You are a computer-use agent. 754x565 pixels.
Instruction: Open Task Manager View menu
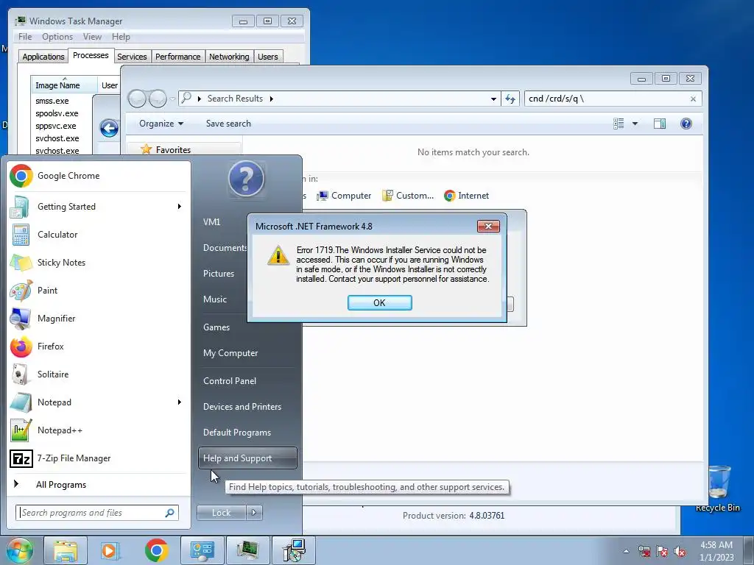(92, 37)
